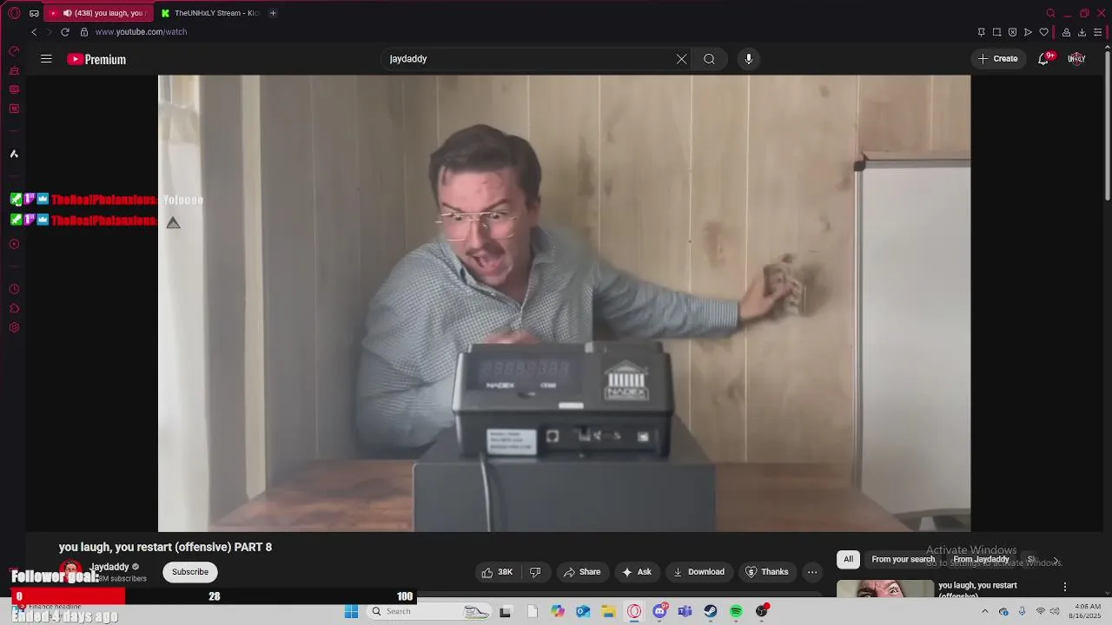Download the video

click(x=699, y=572)
